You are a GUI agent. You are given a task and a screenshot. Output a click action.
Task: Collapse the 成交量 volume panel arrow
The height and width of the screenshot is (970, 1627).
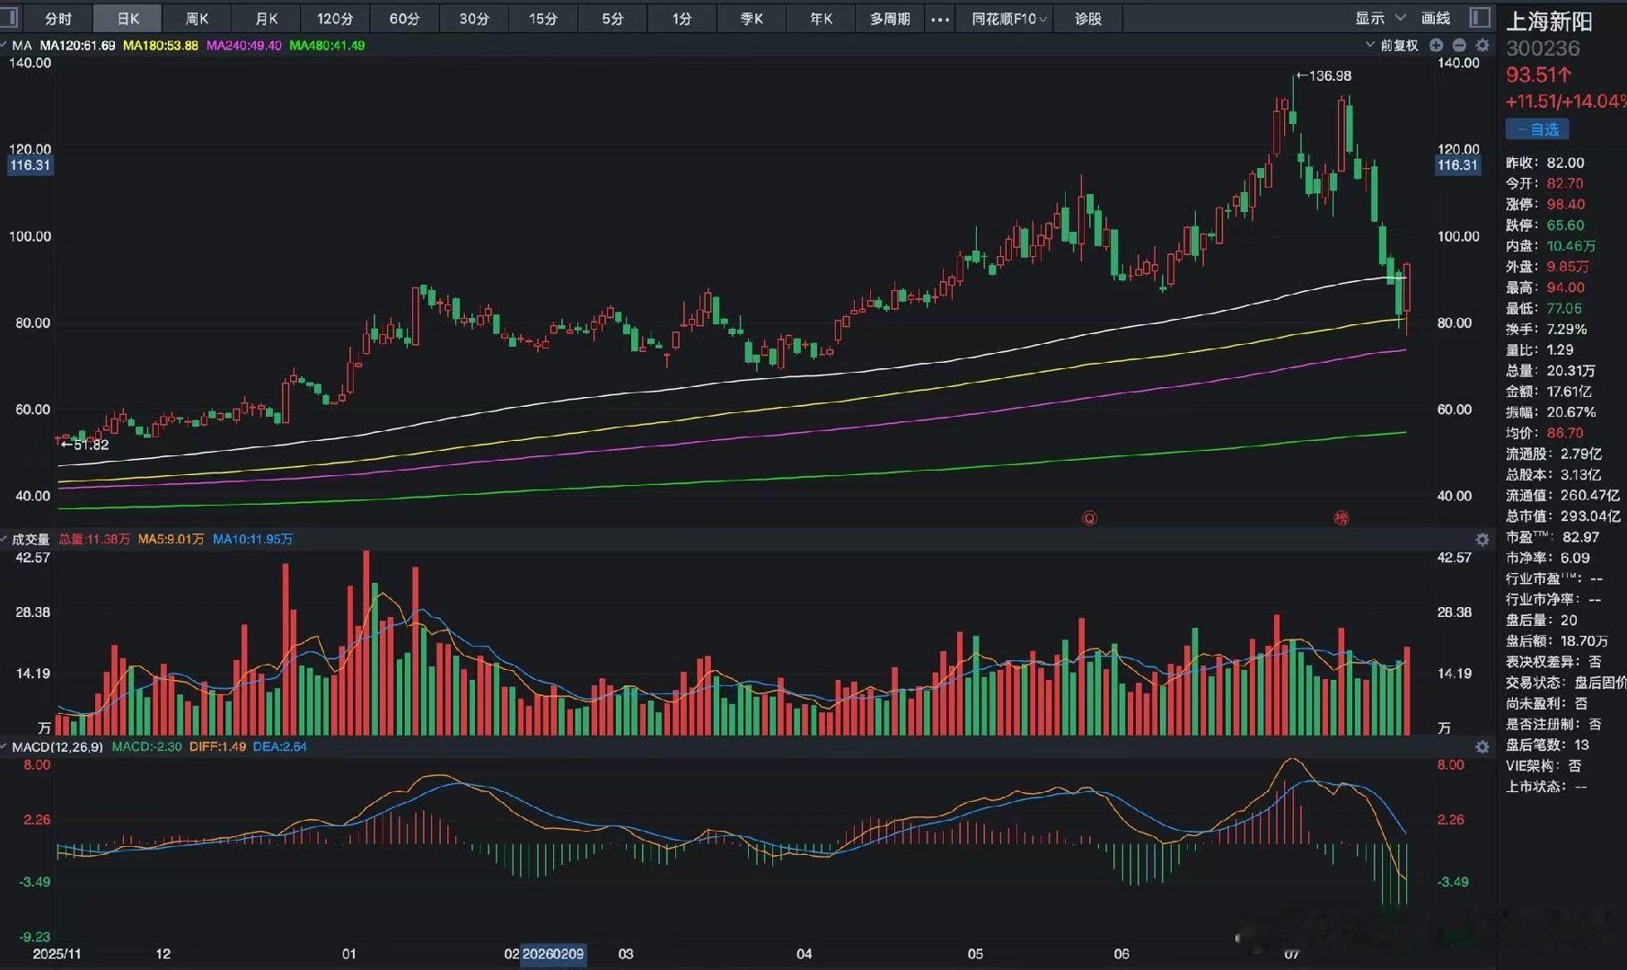click(4, 539)
